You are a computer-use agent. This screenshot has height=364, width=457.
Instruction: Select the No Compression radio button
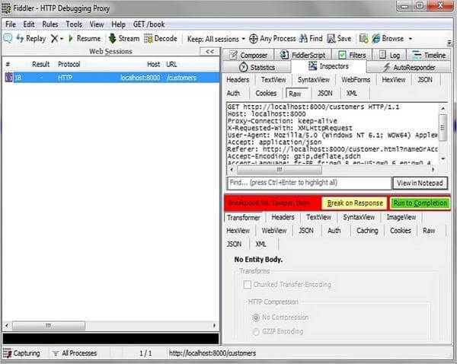[x=255, y=315]
